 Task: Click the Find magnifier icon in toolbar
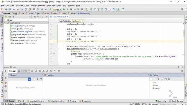[x=34, y=9]
